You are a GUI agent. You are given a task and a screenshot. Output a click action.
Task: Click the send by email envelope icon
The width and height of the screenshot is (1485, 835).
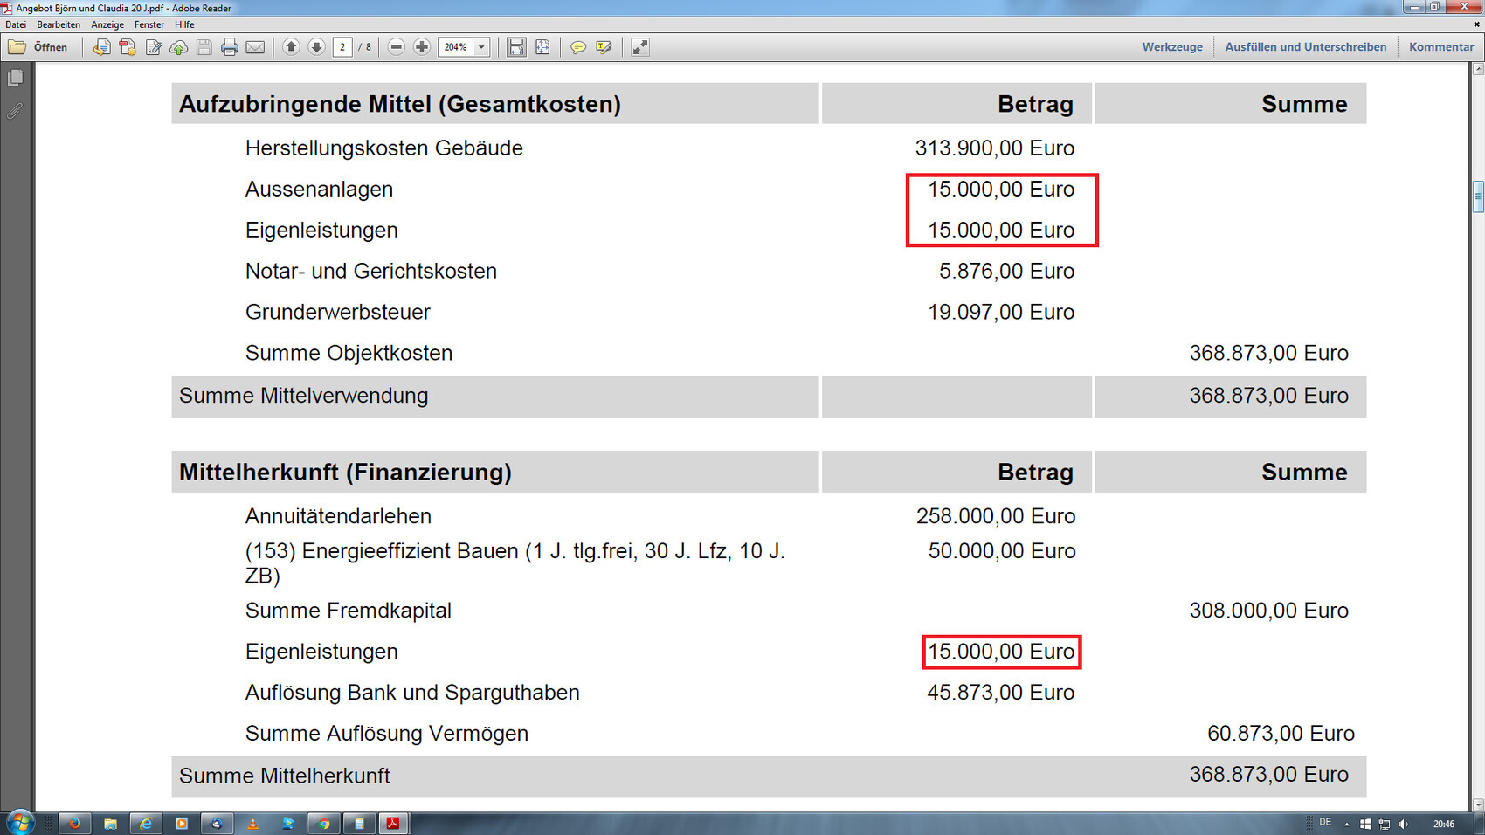coord(255,47)
